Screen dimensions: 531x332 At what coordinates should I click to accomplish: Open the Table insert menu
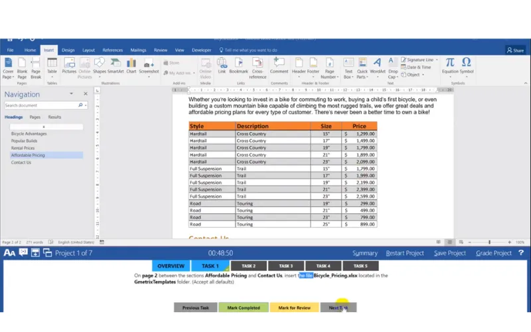[x=52, y=68]
